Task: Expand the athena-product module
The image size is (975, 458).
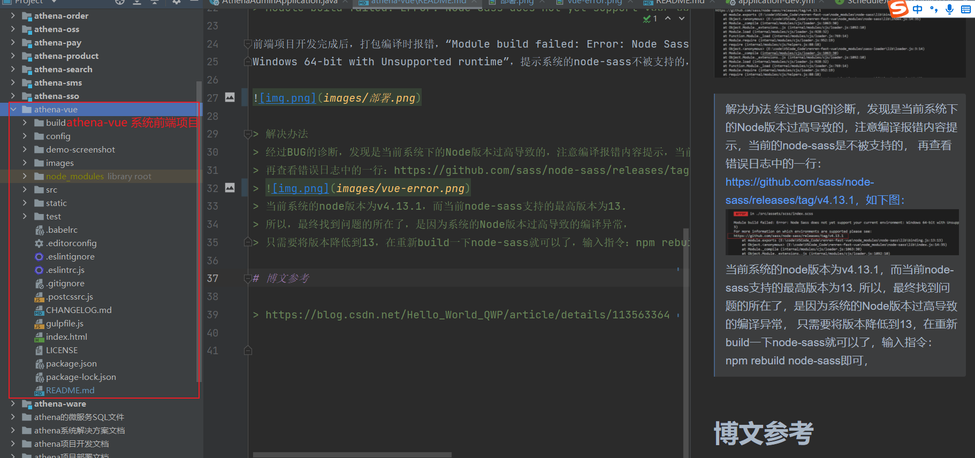Action: 13,56
